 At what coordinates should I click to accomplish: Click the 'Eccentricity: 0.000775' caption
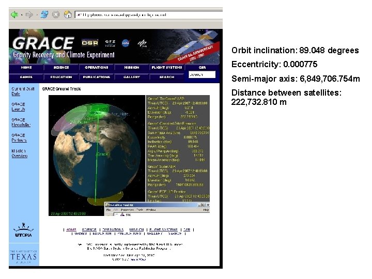click(x=274, y=64)
